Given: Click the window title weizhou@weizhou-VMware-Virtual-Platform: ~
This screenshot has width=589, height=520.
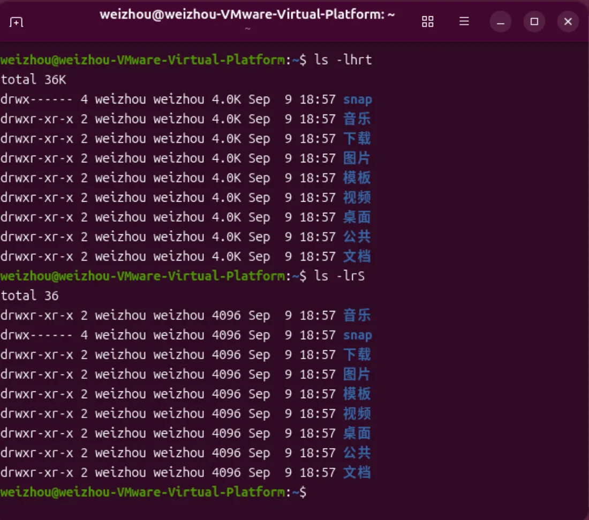Looking at the screenshot, I should (x=247, y=14).
